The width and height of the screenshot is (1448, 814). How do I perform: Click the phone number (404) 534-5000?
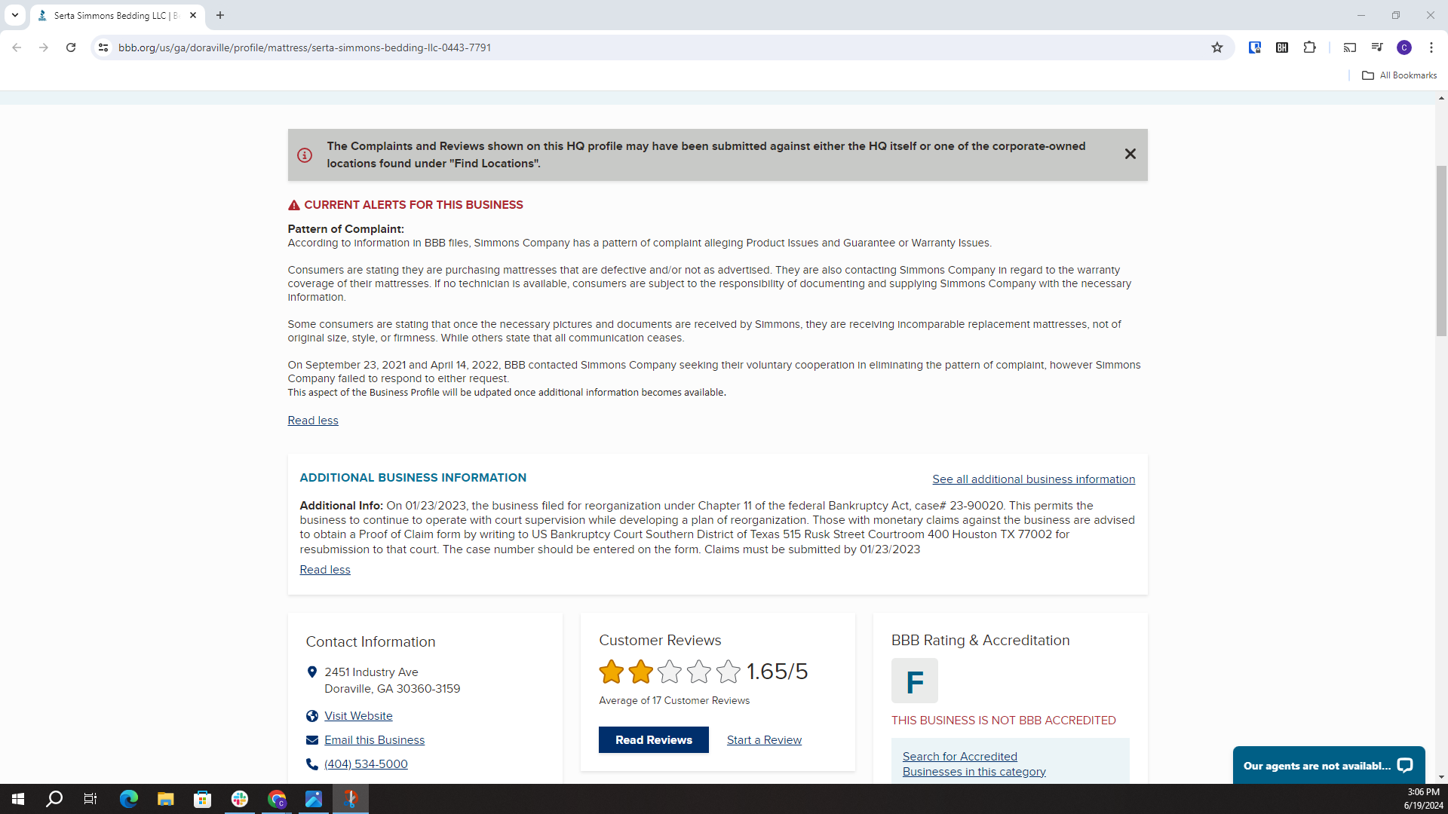pos(366,764)
